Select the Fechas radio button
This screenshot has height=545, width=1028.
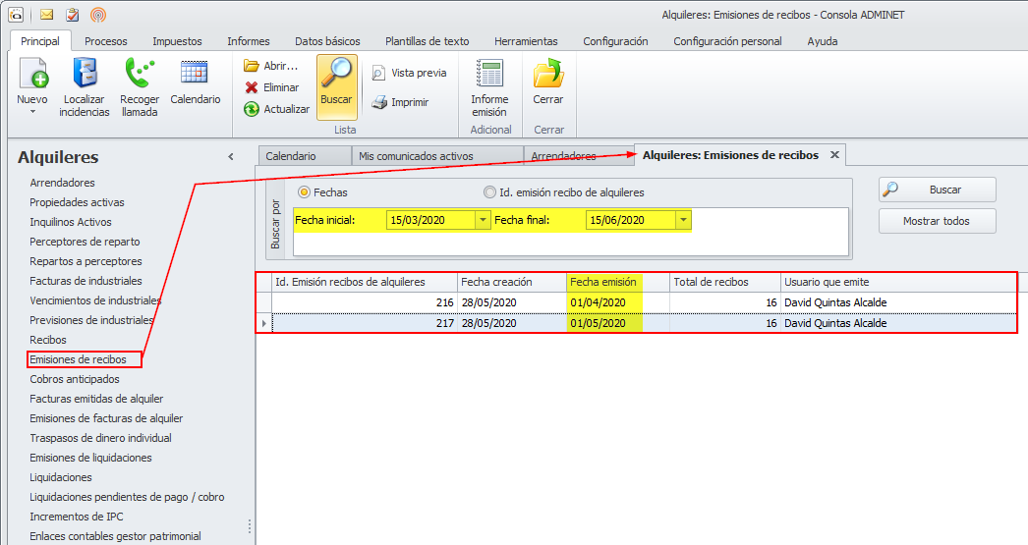[304, 192]
